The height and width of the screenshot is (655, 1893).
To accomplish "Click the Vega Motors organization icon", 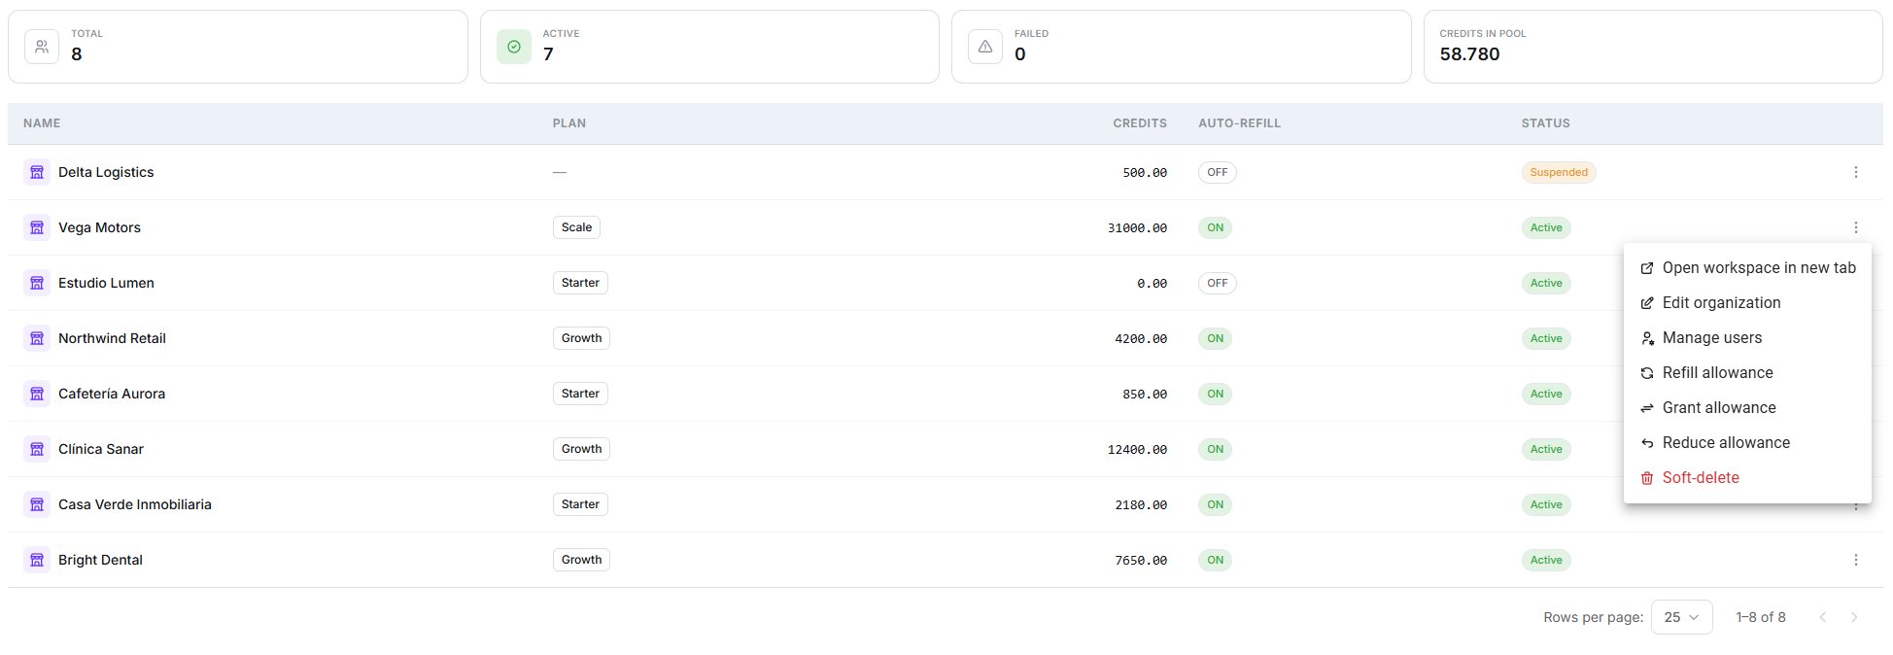I will [x=37, y=227].
